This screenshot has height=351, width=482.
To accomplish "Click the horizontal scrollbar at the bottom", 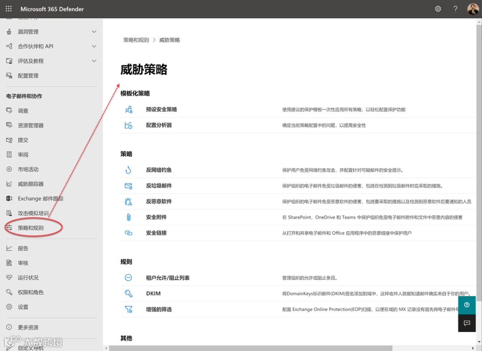I will tap(250, 348).
